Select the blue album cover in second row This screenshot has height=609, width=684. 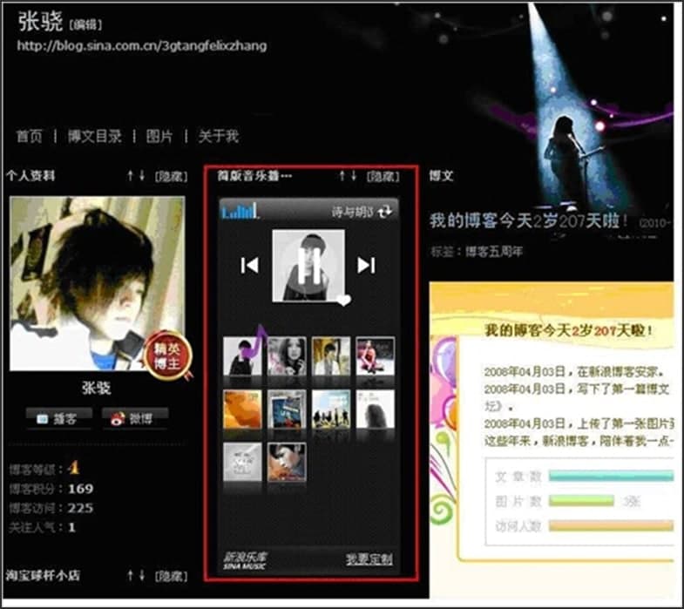[287, 409]
